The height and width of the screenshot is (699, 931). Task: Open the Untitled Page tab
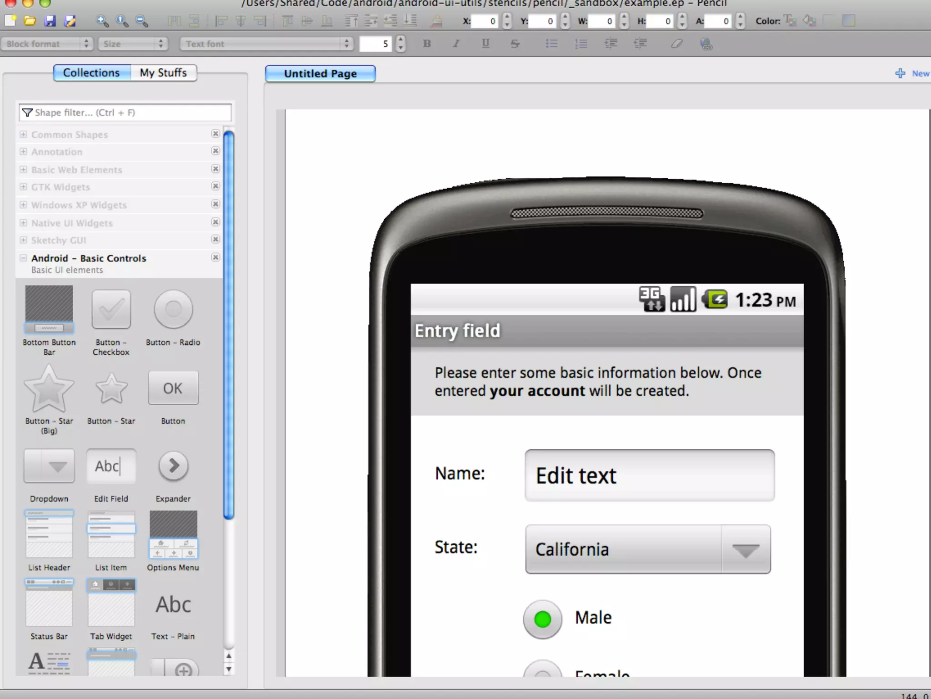click(320, 74)
